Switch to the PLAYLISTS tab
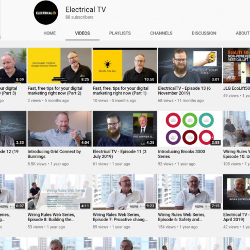Screen dimensions: 250x250 (x=120, y=33)
